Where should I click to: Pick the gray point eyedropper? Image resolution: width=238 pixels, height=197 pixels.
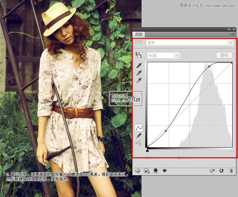[x=139, y=73]
